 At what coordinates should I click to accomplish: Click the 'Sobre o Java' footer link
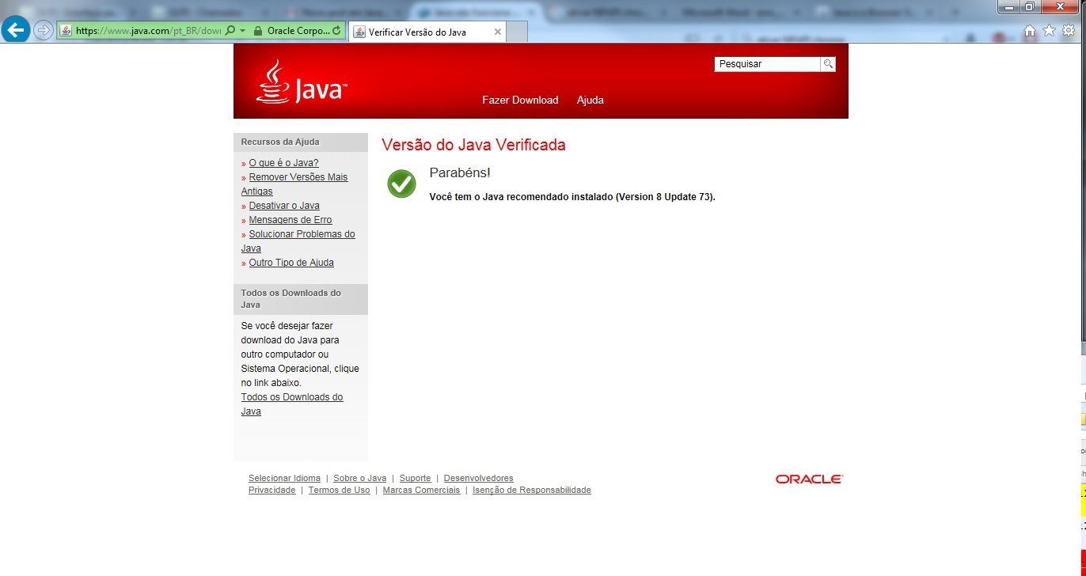coord(359,478)
